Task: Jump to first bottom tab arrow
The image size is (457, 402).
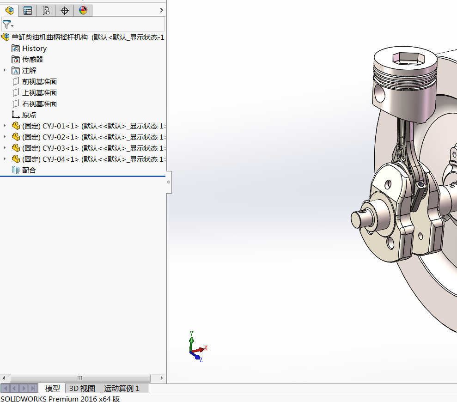Action: coord(5,388)
